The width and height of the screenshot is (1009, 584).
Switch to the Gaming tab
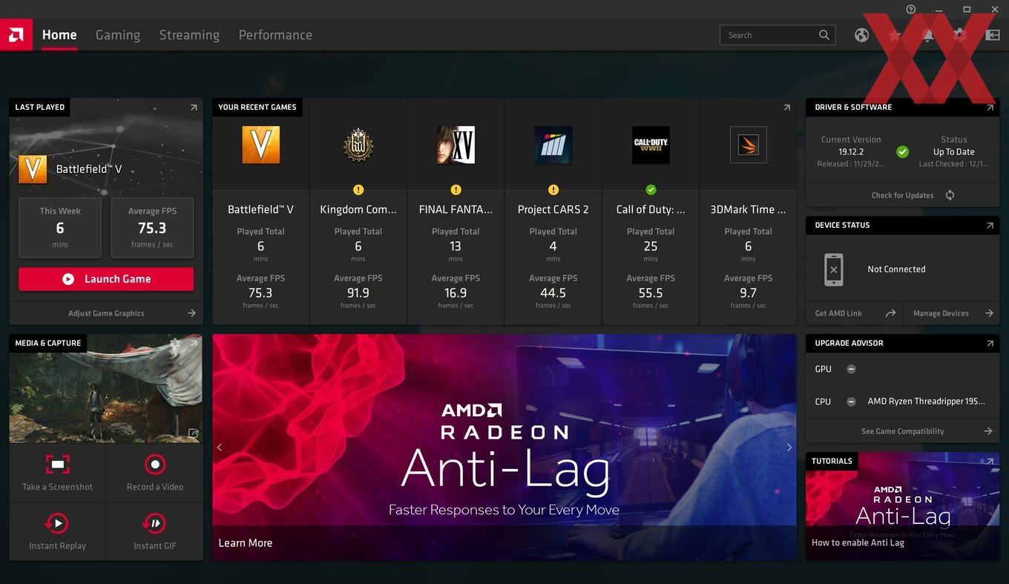point(118,35)
